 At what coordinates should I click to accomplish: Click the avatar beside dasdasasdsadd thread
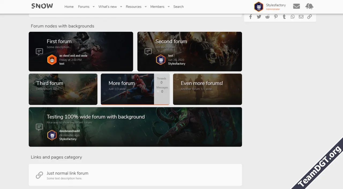(x=52, y=135)
